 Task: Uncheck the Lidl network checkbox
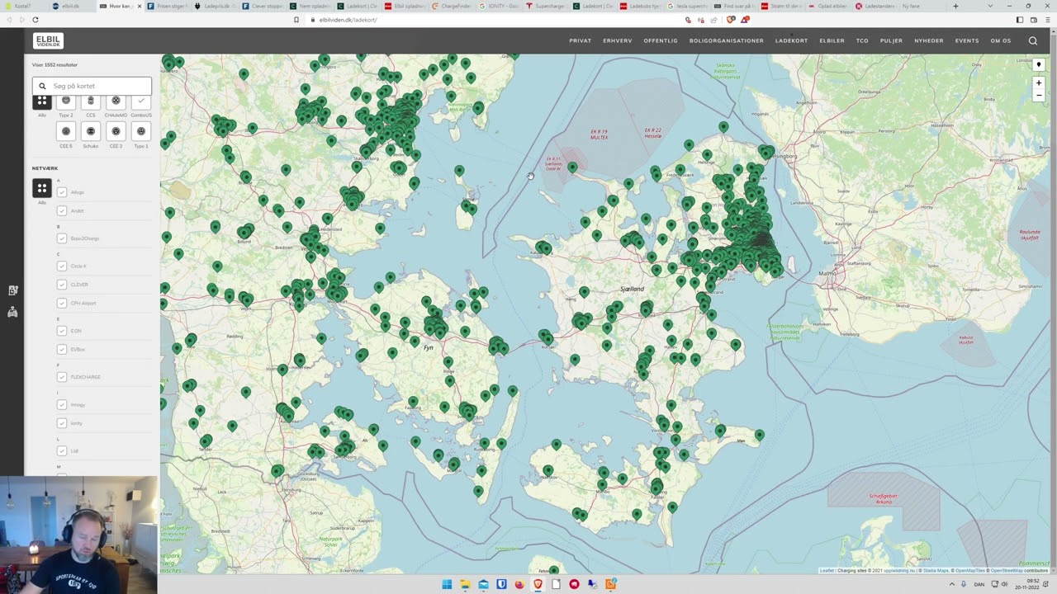pos(62,450)
